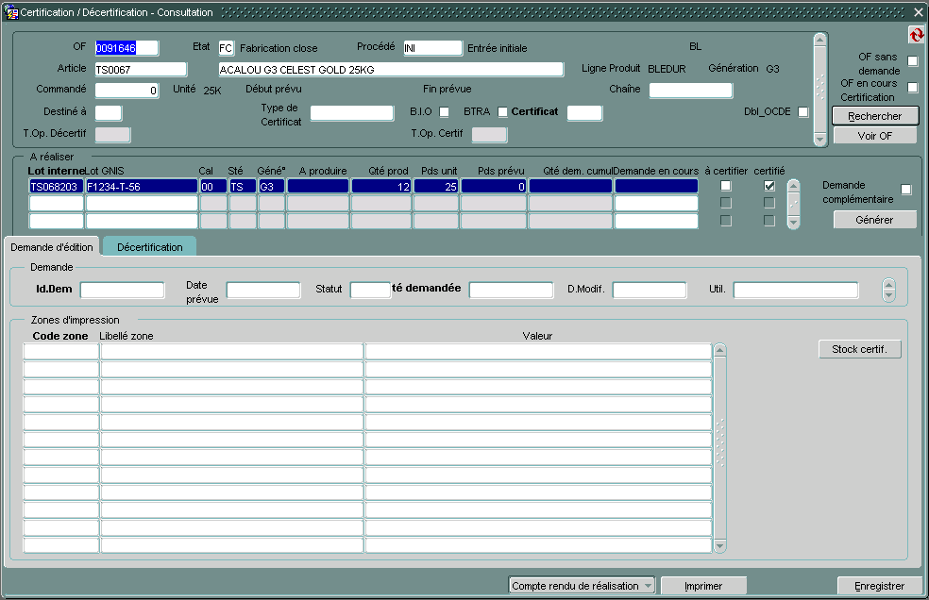Uncheck the certifié box for lot TS068203
The height and width of the screenshot is (600, 929).
(x=769, y=186)
